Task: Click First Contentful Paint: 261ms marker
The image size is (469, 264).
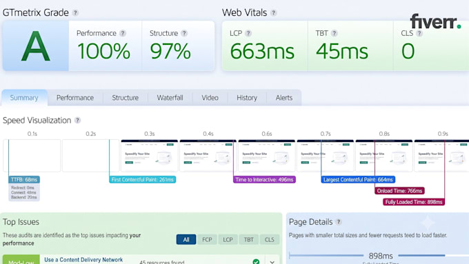Action: point(142,180)
